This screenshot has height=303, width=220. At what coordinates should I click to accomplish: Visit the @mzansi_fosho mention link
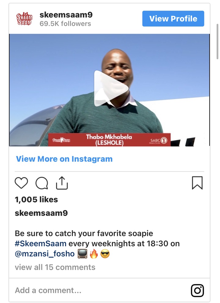45,254
